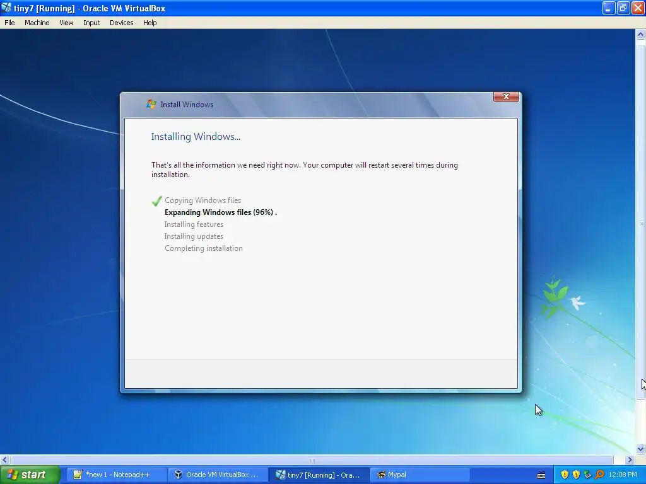This screenshot has width=646, height=484.
Task: Click 'Copying Windows files' step text
Action: pos(203,200)
